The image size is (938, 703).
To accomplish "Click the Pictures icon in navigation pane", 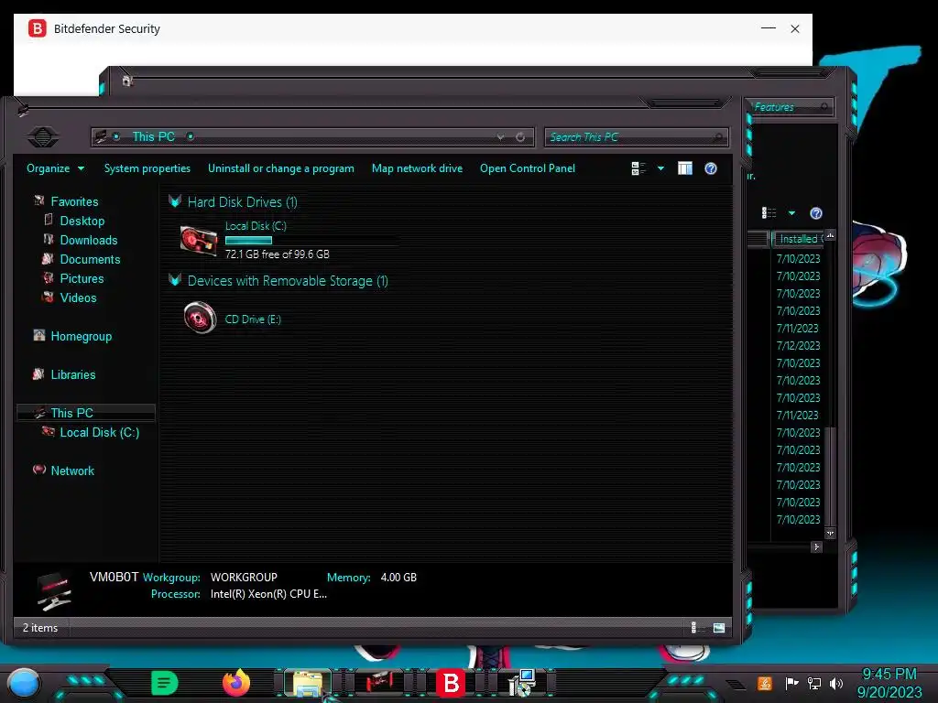I will tap(49, 277).
